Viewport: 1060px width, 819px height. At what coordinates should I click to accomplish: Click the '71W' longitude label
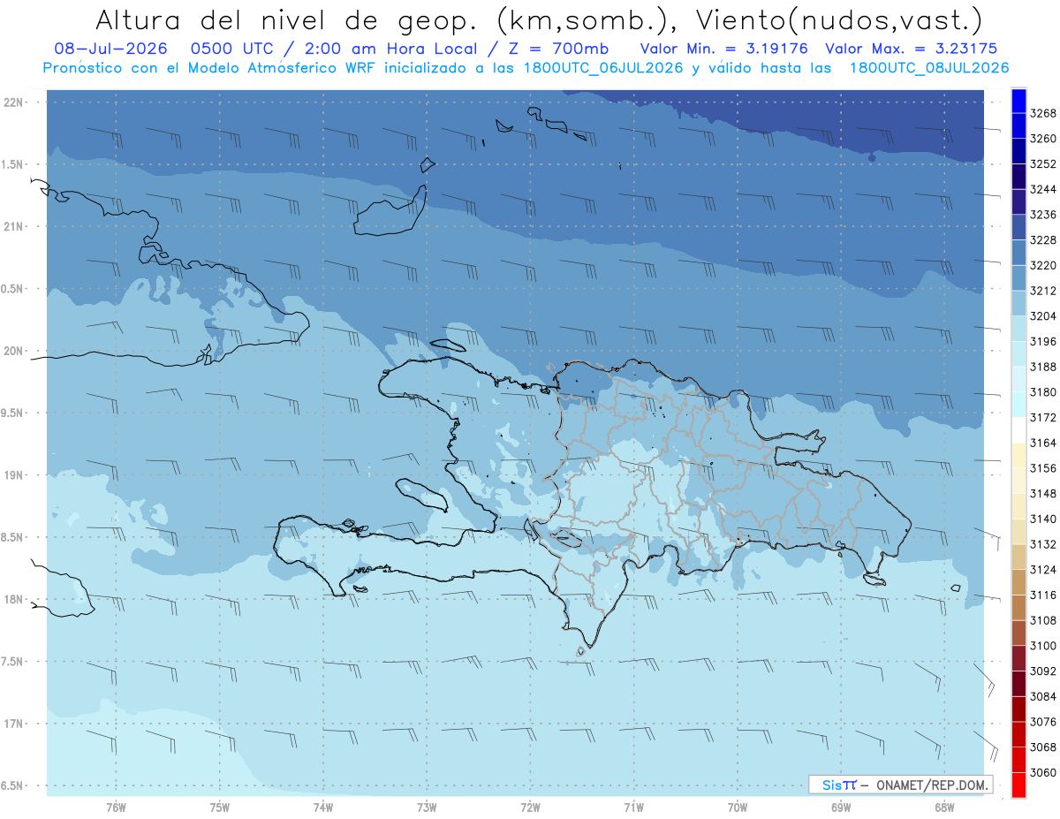(x=633, y=807)
